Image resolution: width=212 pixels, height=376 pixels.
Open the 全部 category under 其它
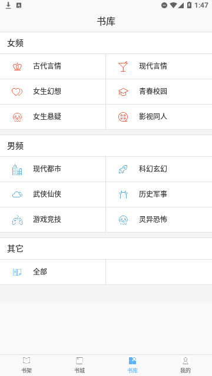[x=52, y=272]
